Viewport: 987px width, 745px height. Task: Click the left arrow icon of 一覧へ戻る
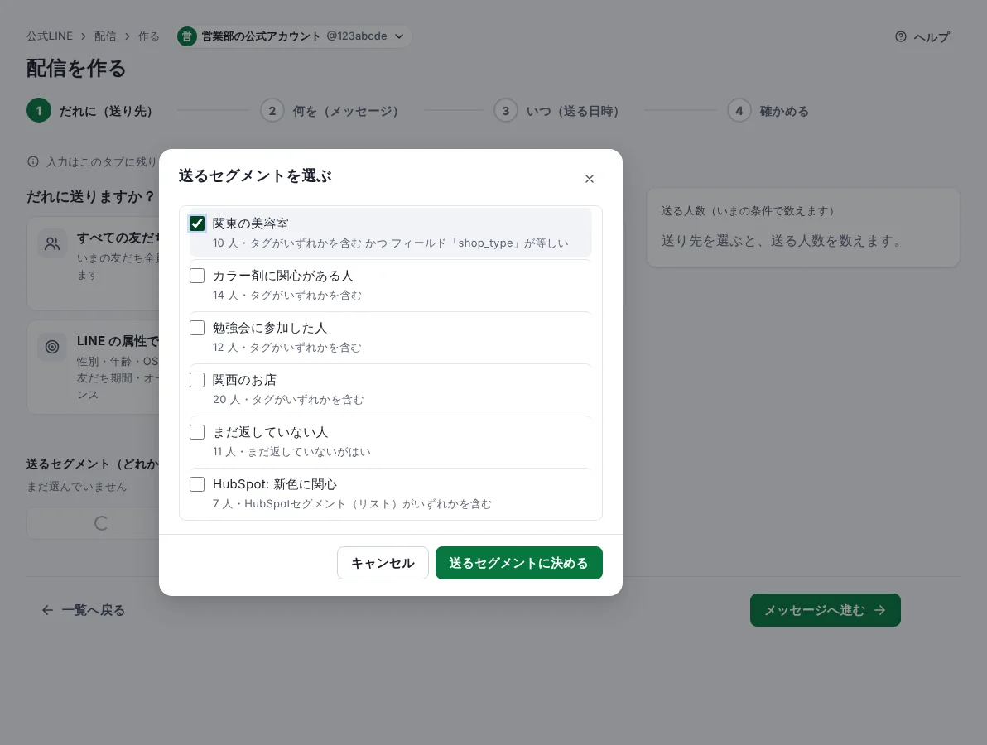click(x=47, y=610)
